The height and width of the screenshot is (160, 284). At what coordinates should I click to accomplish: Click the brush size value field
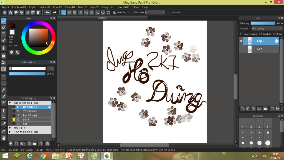click(51, 69)
